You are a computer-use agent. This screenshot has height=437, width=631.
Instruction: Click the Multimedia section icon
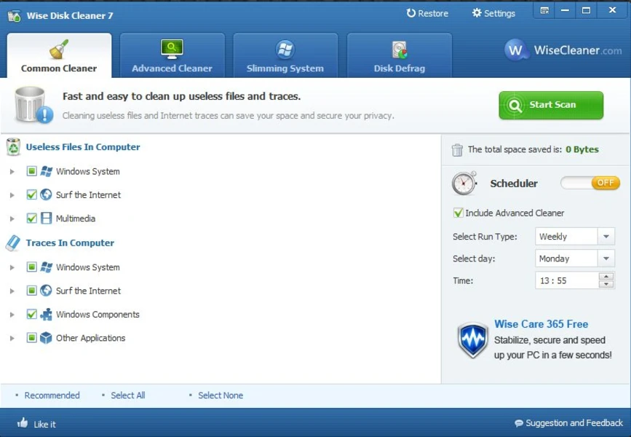click(45, 218)
